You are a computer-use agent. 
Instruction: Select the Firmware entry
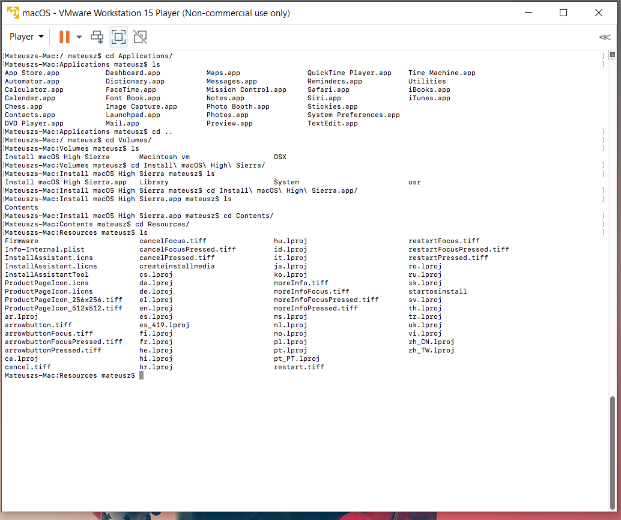22,241
